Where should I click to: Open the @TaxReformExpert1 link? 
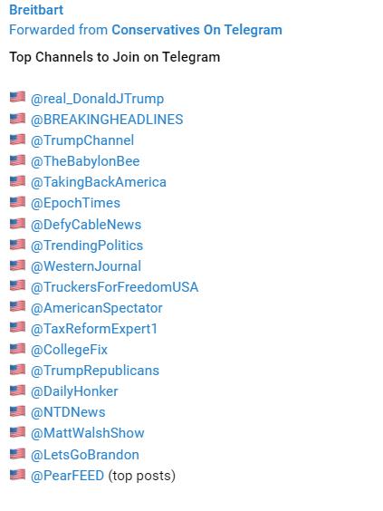94,329
